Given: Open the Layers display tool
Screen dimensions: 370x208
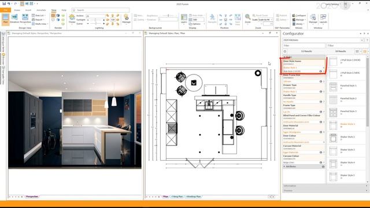Looking at the screenshot, I should (x=184, y=19).
